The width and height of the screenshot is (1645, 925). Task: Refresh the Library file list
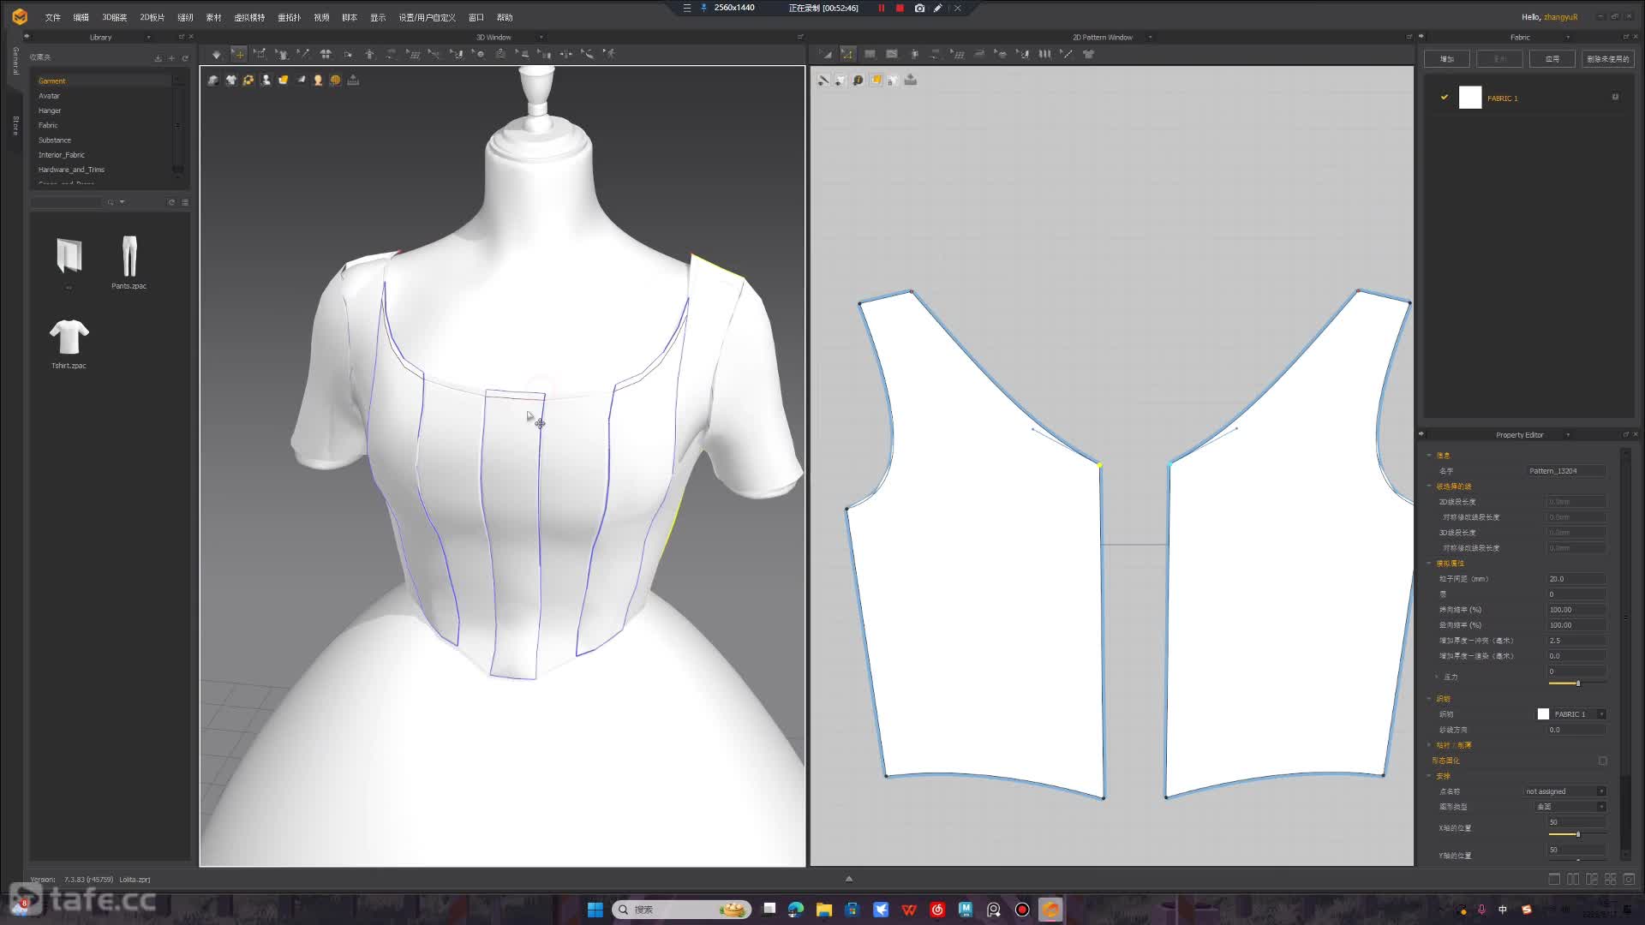pos(171,202)
